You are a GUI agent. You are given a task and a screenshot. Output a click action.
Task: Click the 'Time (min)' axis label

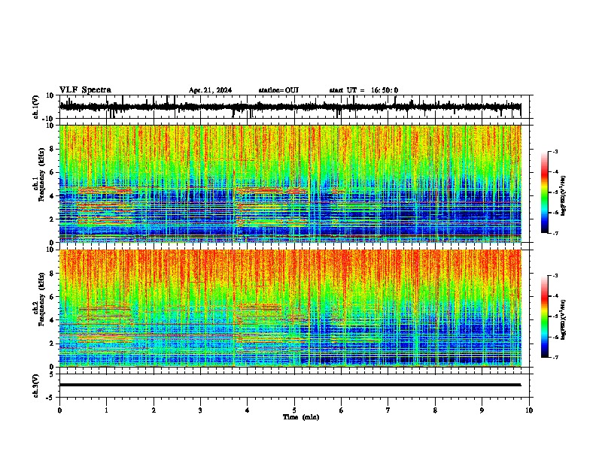(x=301, y=417)
